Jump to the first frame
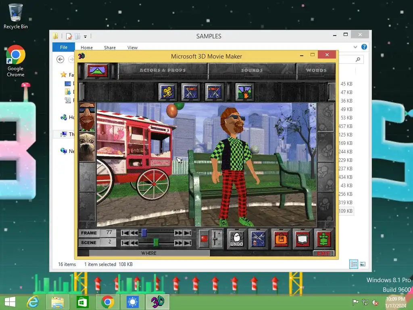The width and height of the screenshot is (413, 310). (125, 233)
